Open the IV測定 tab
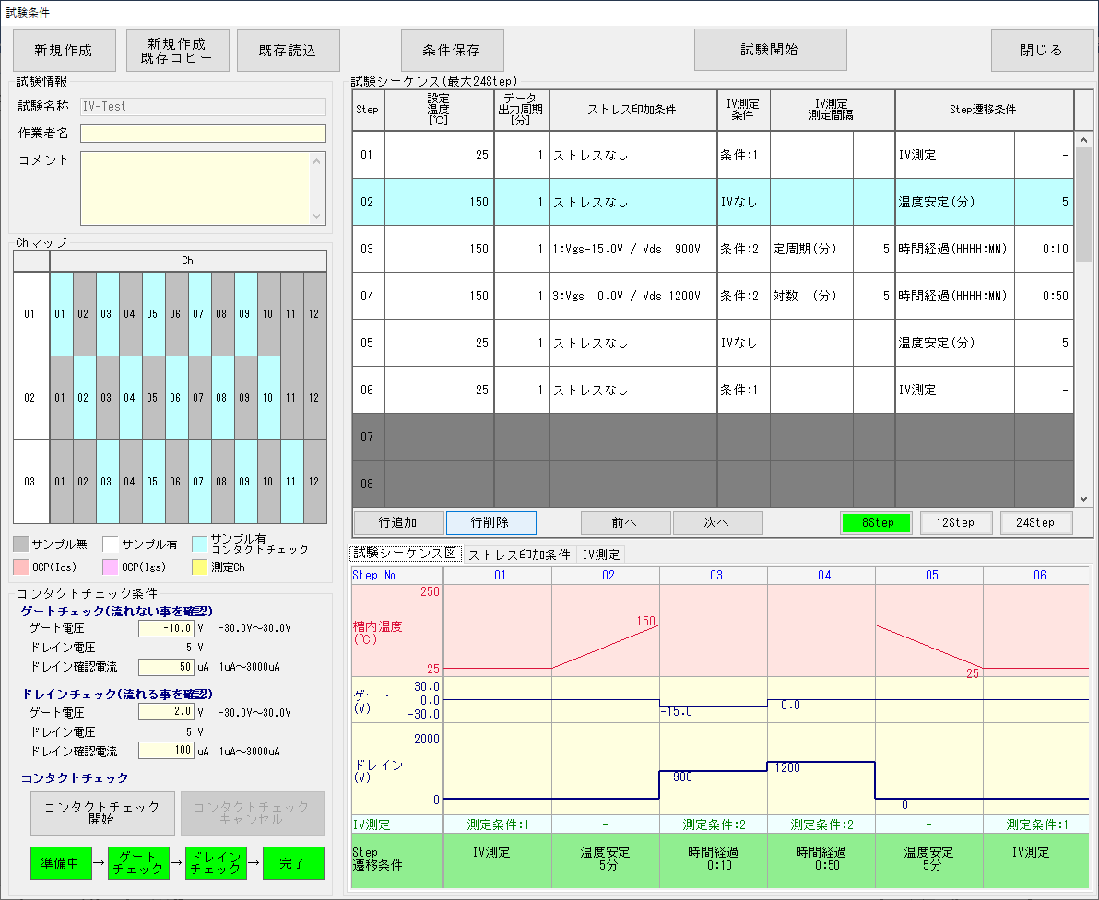1099x900 pixels. (x=600, y=555)
